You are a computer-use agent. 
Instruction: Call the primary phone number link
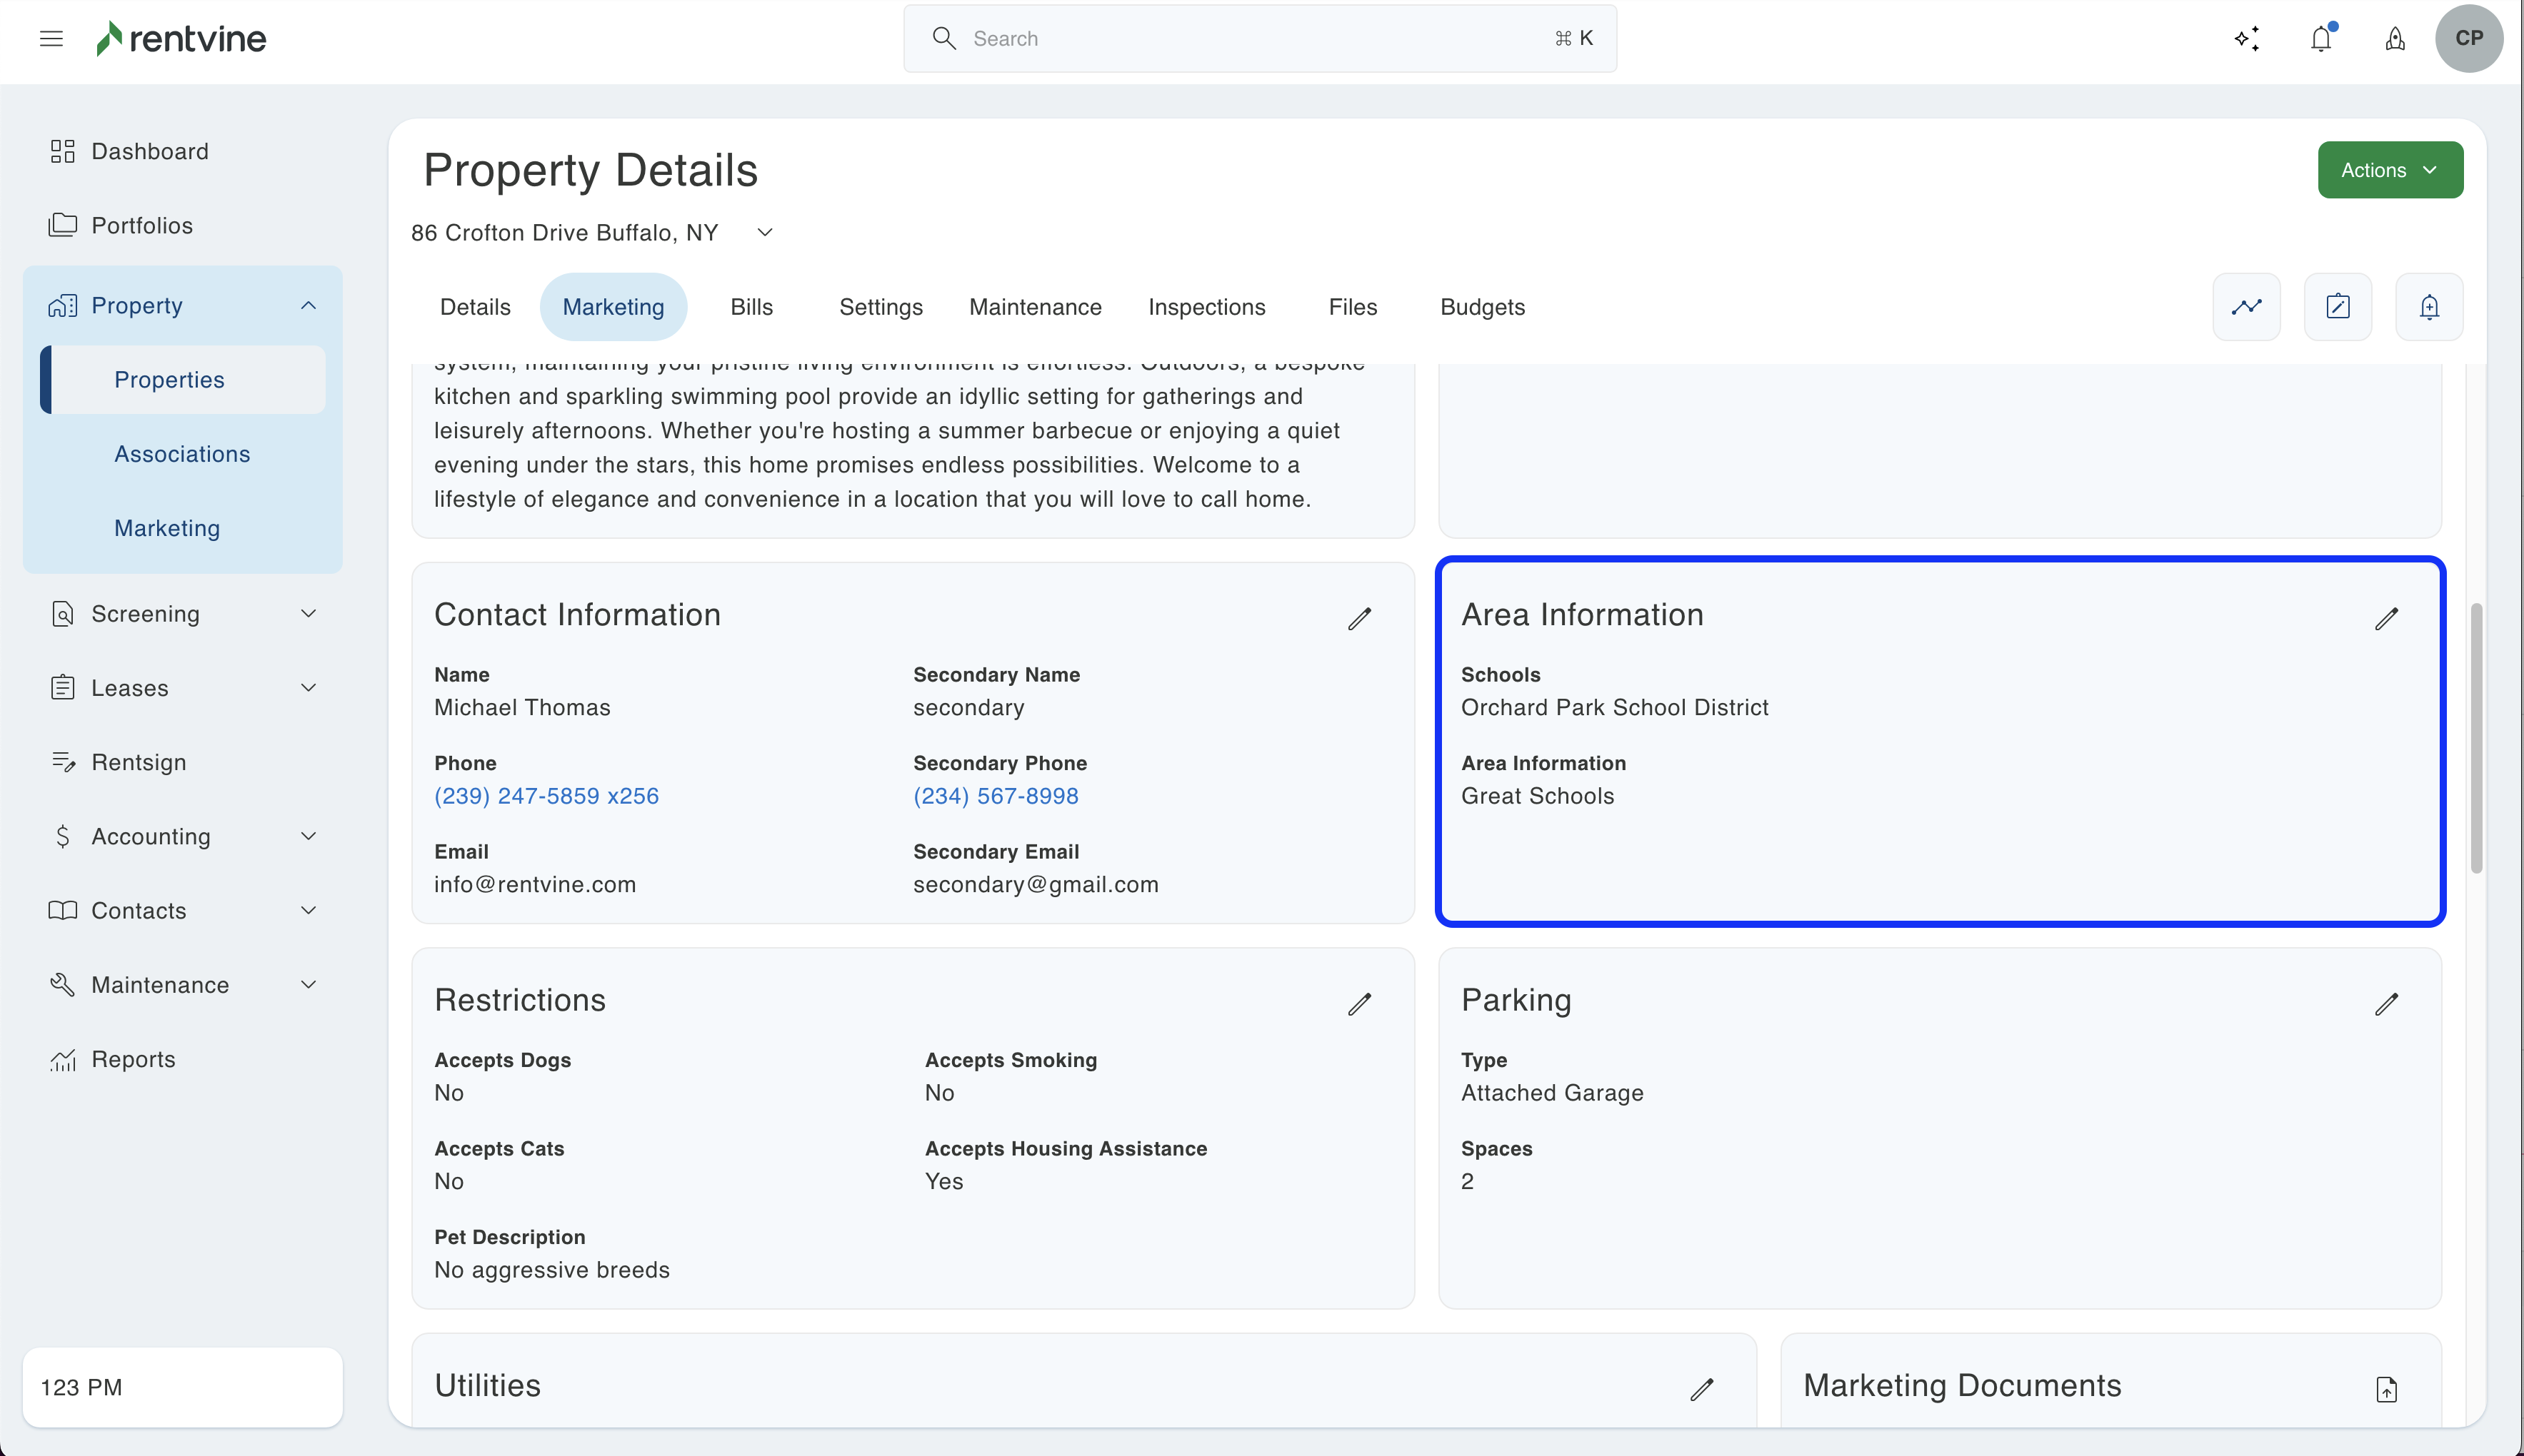tap(546, 796)
